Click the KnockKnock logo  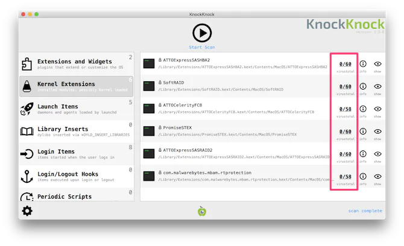[x=346, y=25]
